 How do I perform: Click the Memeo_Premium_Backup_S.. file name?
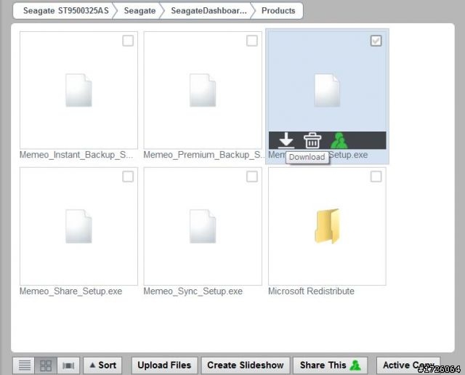tap(203, 155)
